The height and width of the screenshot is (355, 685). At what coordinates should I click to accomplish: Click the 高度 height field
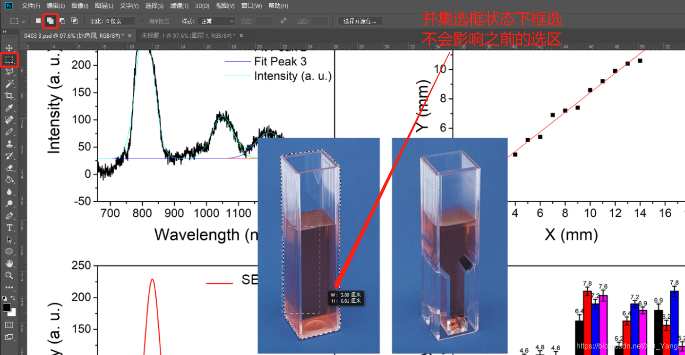click(320, 21)
